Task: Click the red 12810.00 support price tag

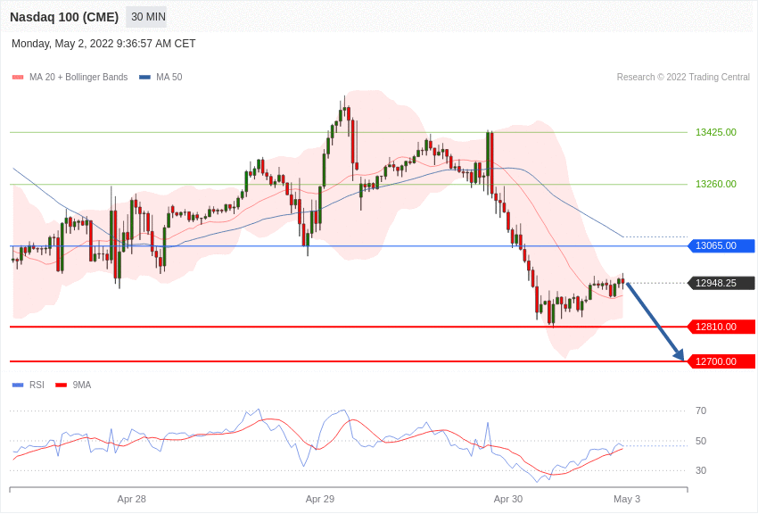Action: pos(721,327)
